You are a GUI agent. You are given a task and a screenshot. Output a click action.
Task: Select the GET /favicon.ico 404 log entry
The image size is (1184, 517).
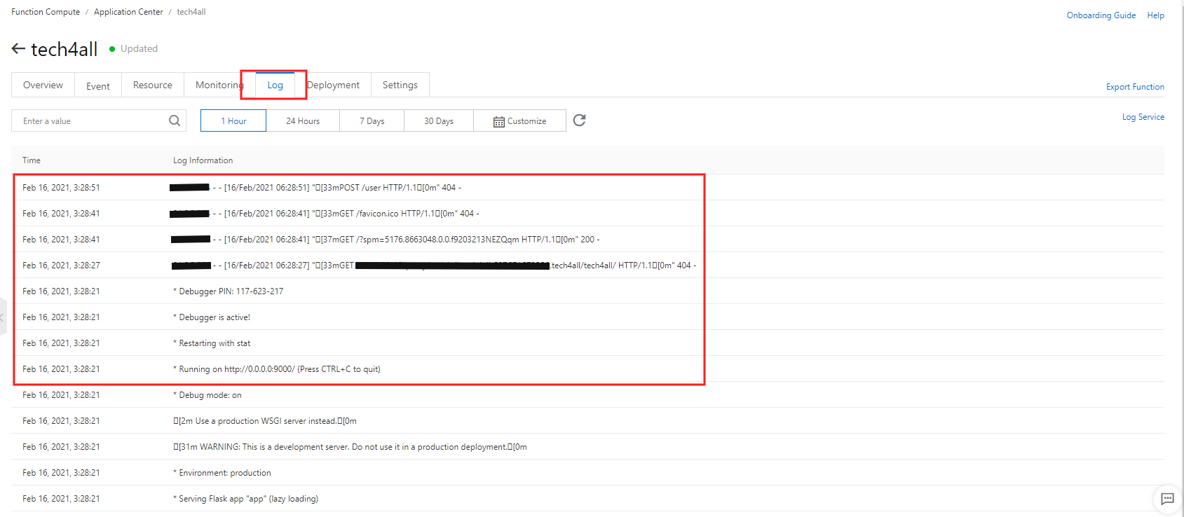[x=587, y=214]
